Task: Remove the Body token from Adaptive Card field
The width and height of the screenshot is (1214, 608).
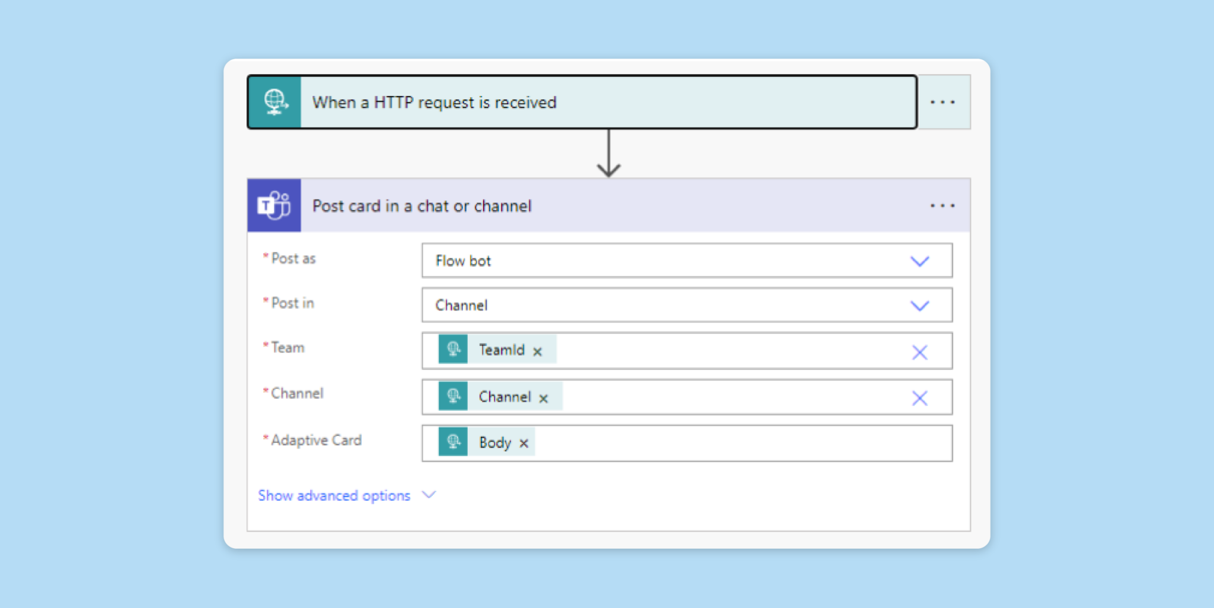Action: (x=524, y=443)
